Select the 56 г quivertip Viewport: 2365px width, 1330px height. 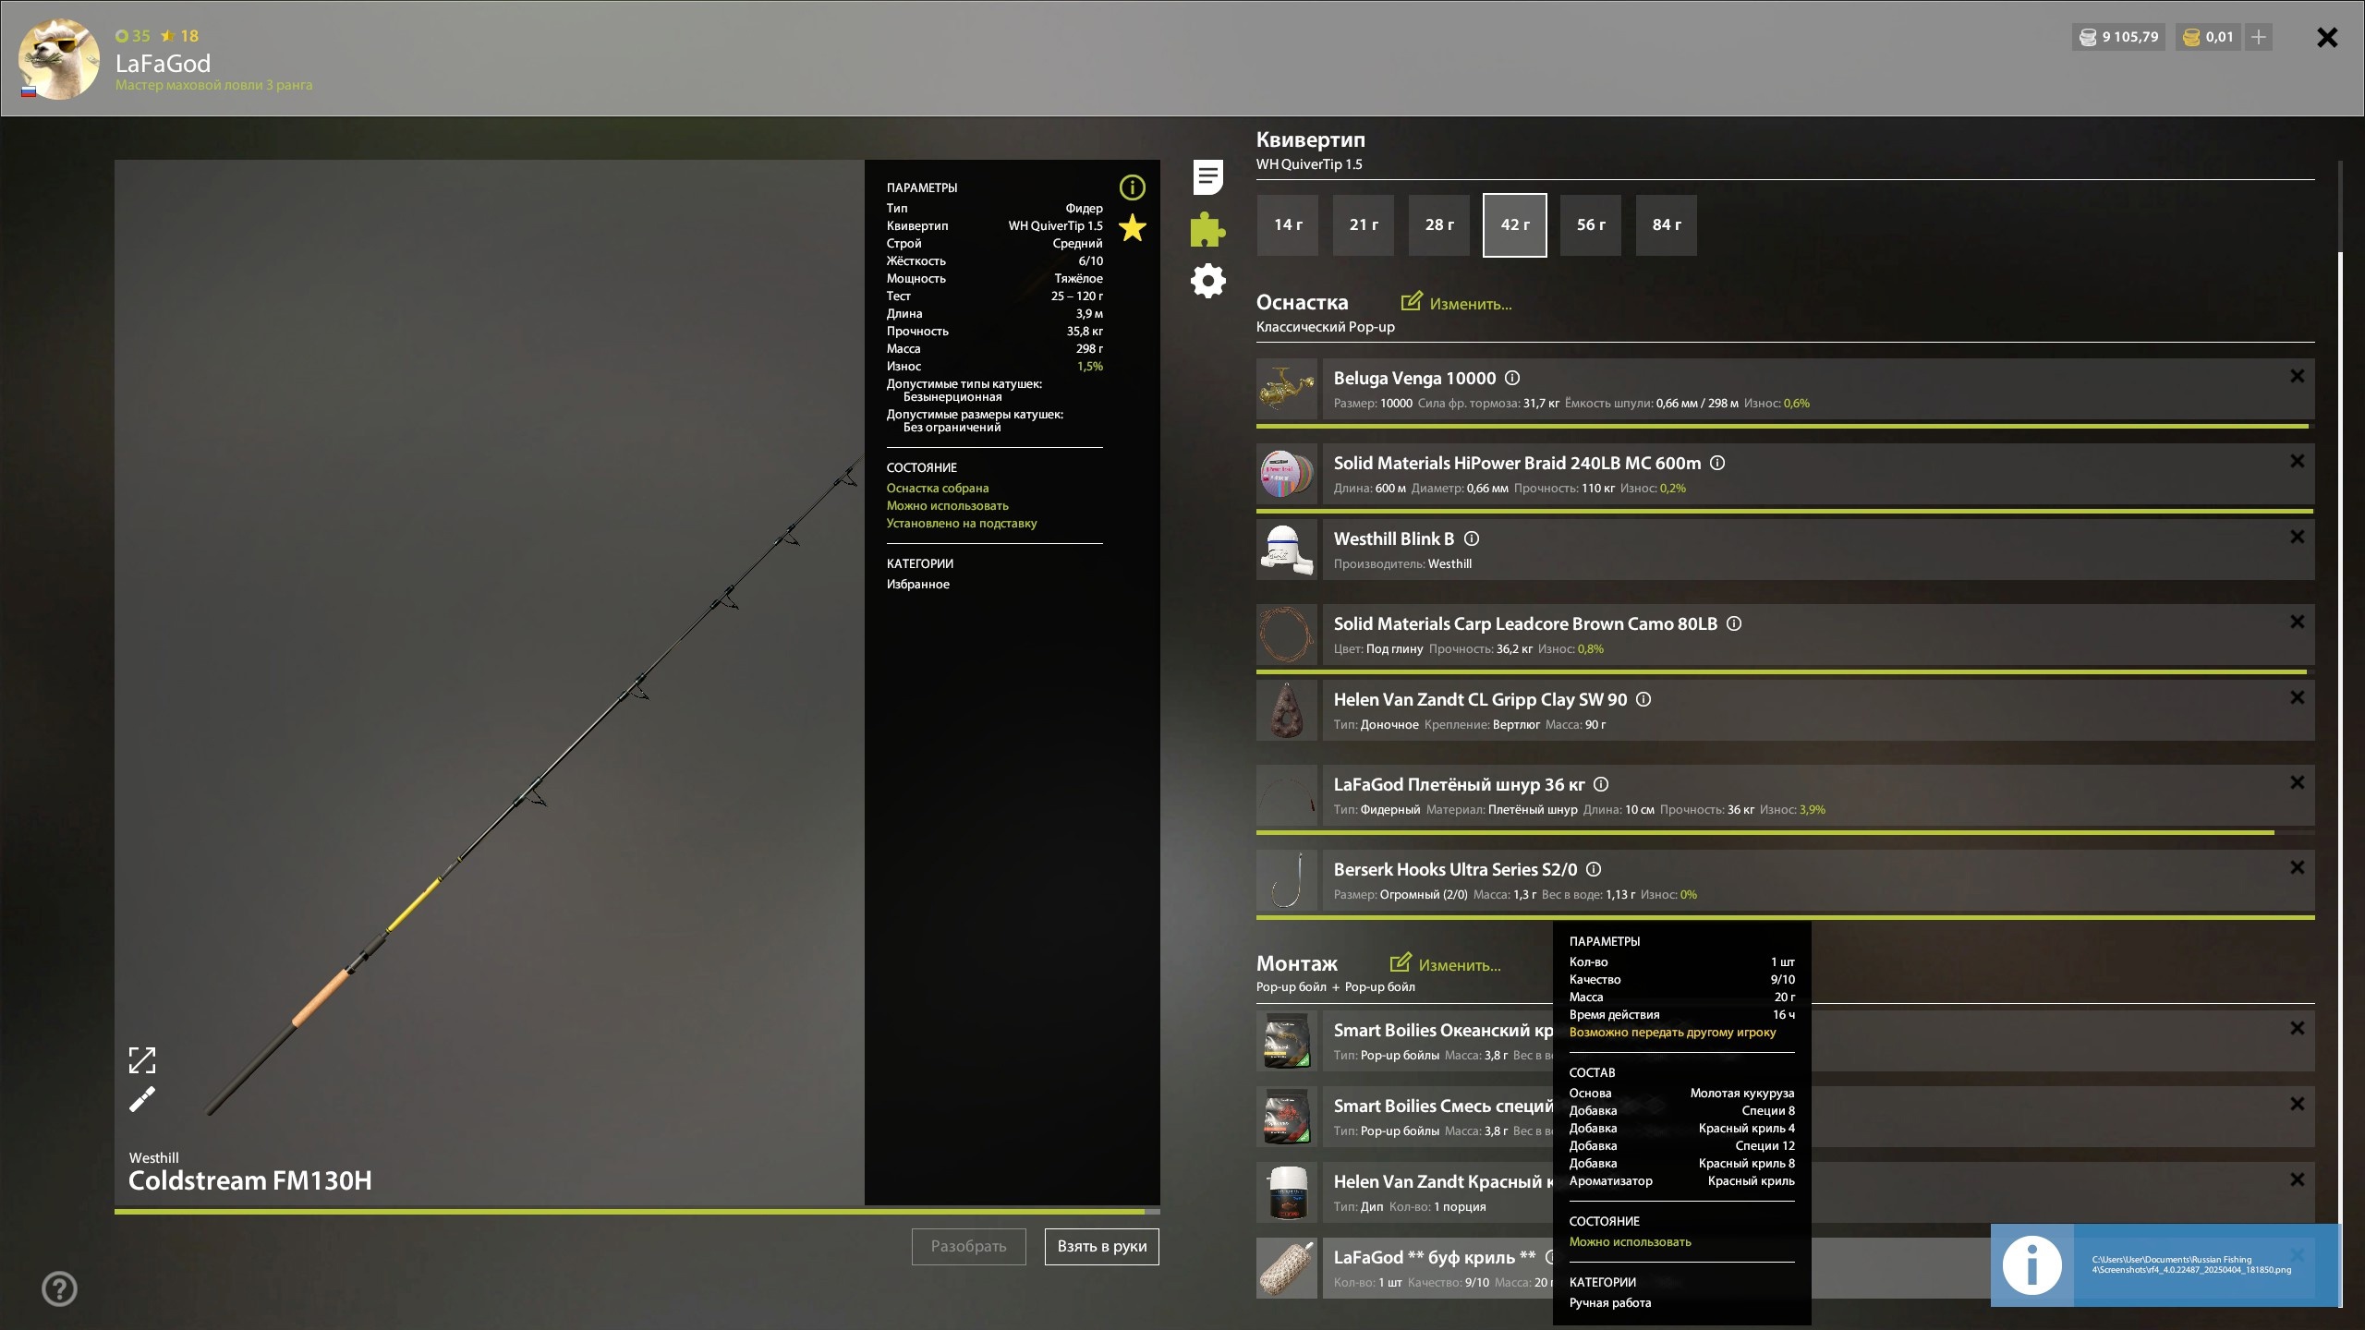pos(1591,225)
